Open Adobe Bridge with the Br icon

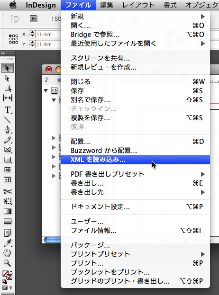[34, 19]
